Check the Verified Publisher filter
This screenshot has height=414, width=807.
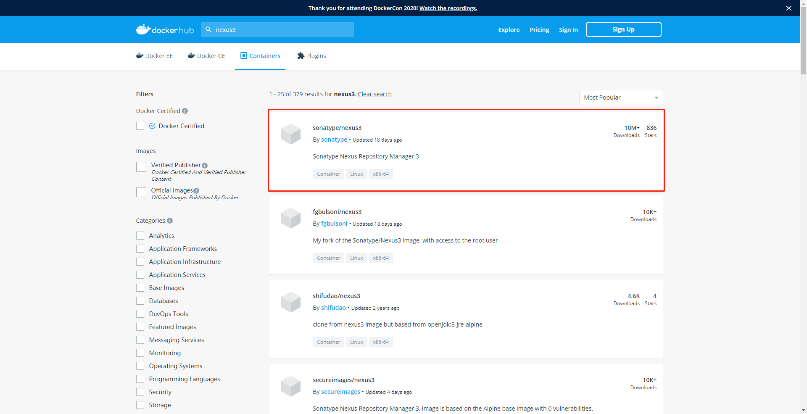(x=141, y=167)
